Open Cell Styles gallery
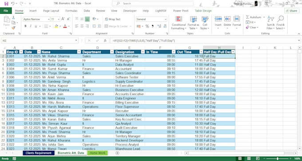The height and width of the screenshot is (161, 302). 205,23
